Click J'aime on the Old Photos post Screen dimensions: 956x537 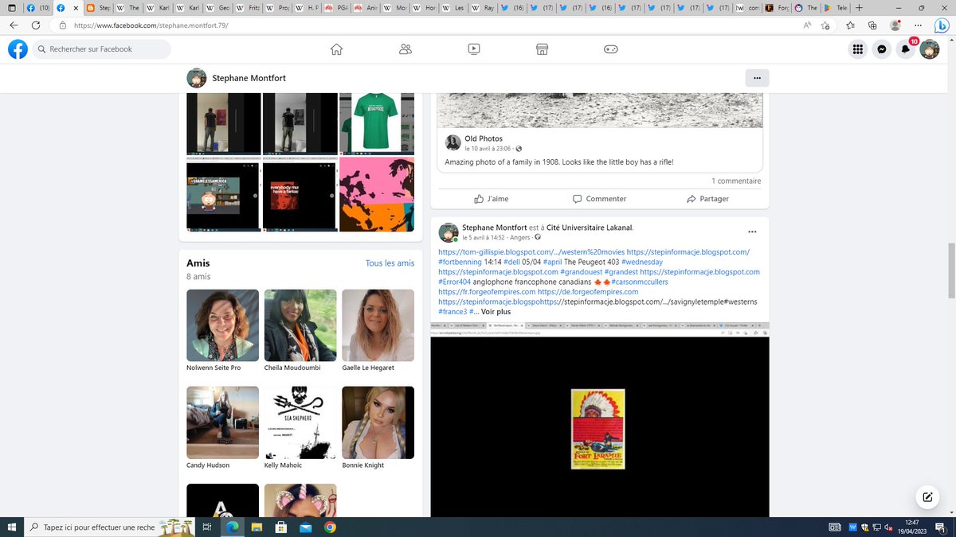point(492,199)
